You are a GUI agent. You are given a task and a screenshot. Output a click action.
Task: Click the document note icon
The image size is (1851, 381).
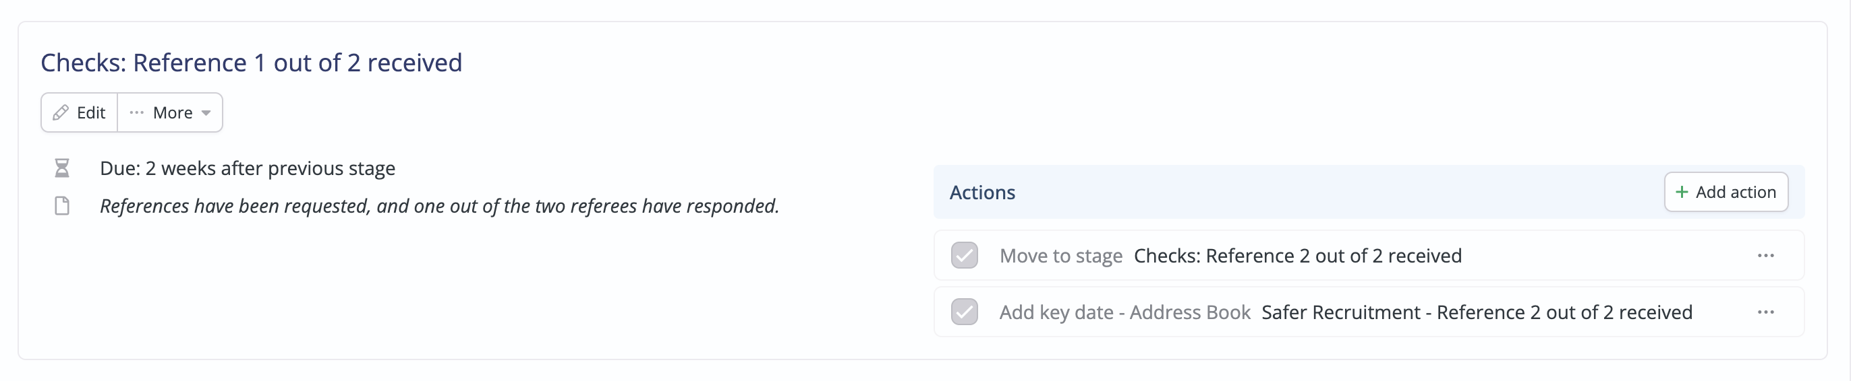pyautogui.click(x=63, y=206)
